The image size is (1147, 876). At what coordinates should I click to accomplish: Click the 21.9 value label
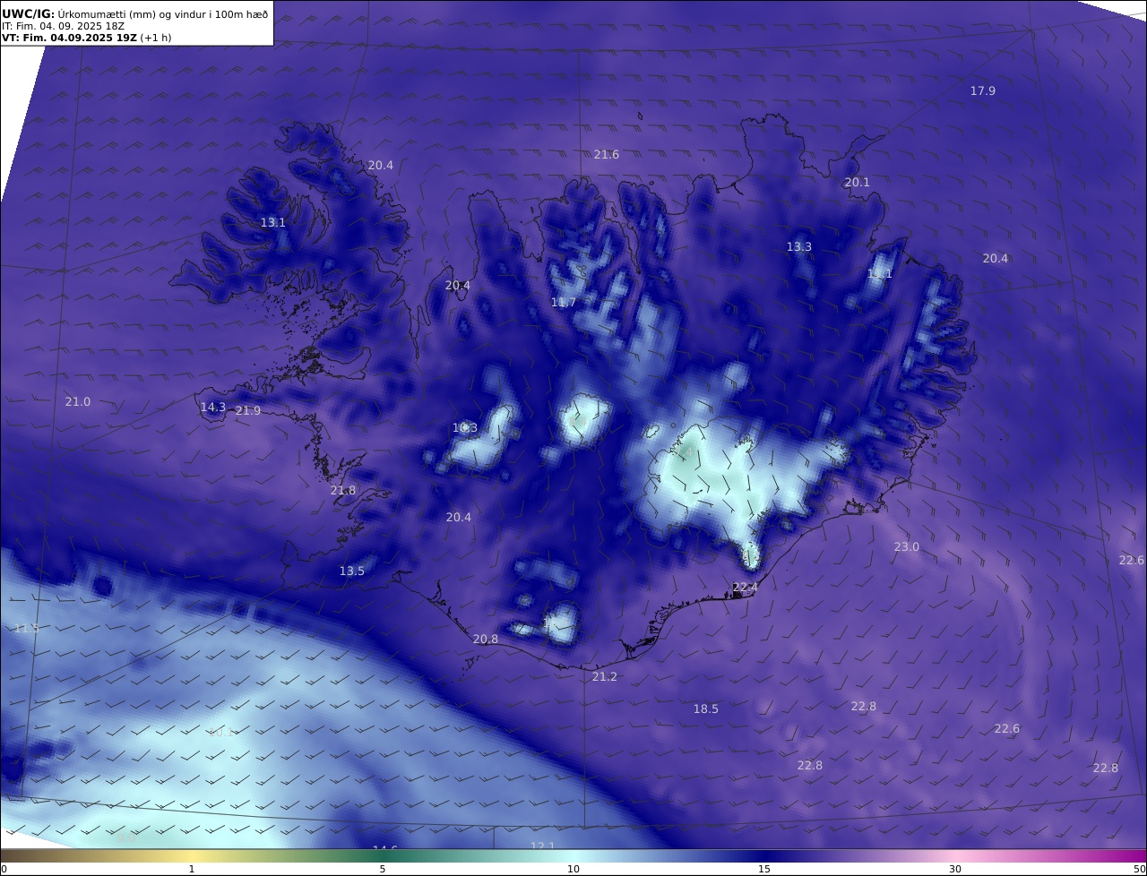tap(248, 410)
